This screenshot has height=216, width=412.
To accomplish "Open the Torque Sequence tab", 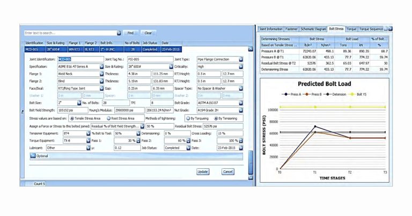I will 371,29.
